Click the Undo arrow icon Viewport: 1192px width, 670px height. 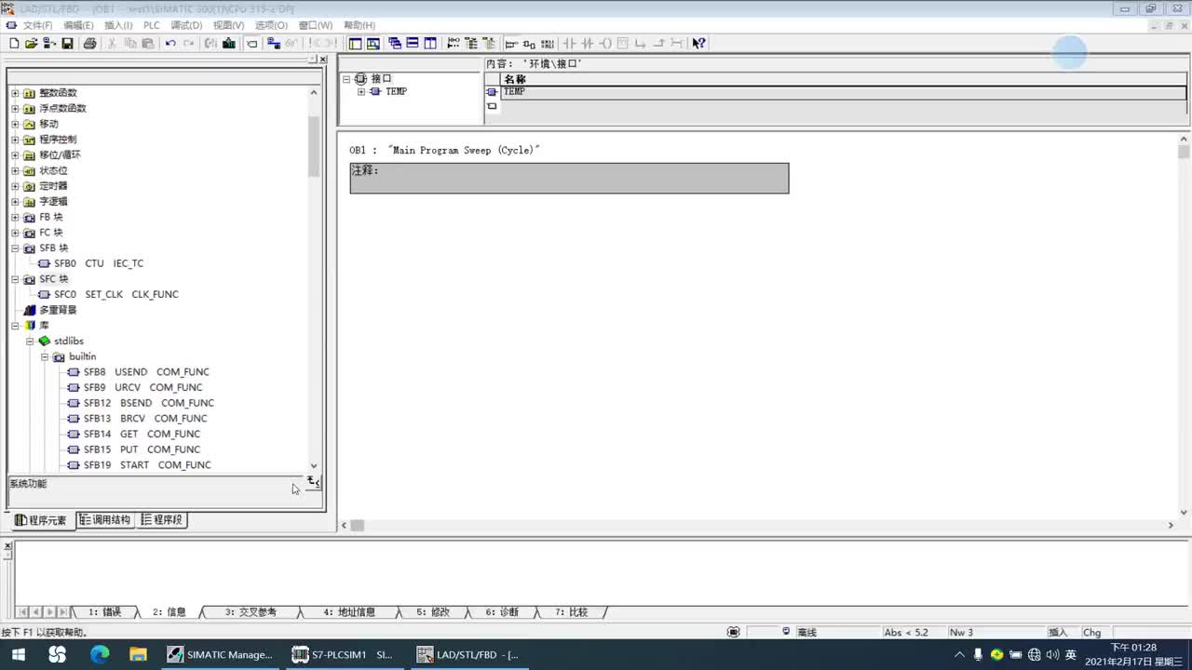170,43
